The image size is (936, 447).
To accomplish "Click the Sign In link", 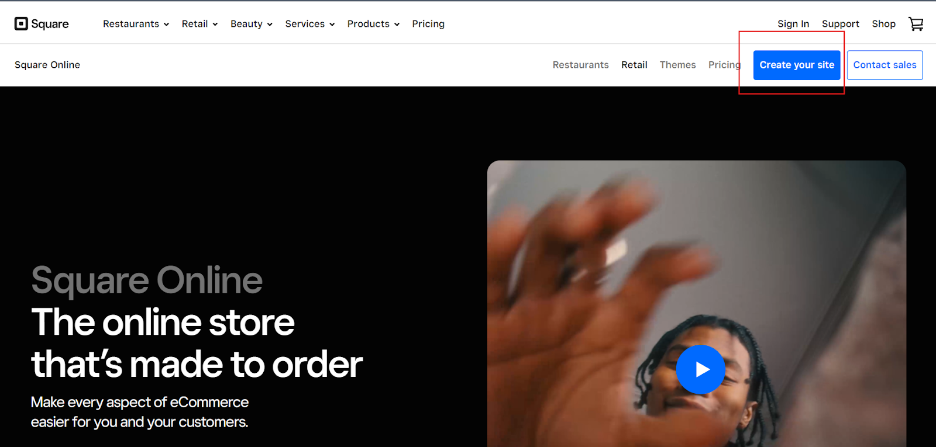I will [793, 24].
